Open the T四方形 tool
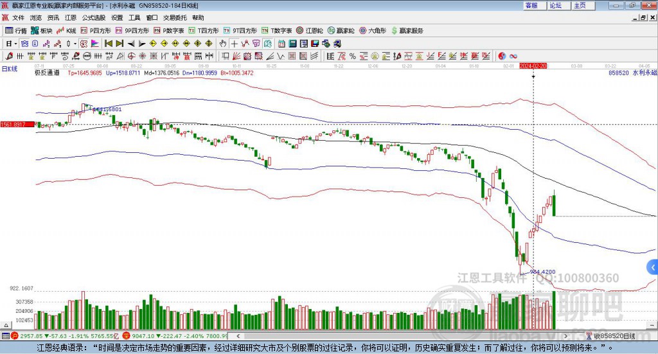Image resolution: width=658 pixels, height=354 pixels. click(x=204, y=31)
